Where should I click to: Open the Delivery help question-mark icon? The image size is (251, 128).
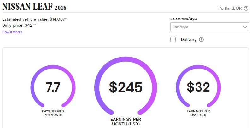[x=201, y=39]
